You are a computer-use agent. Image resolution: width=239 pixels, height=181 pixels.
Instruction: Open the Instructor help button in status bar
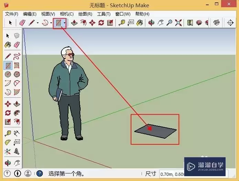click(40, 173)
